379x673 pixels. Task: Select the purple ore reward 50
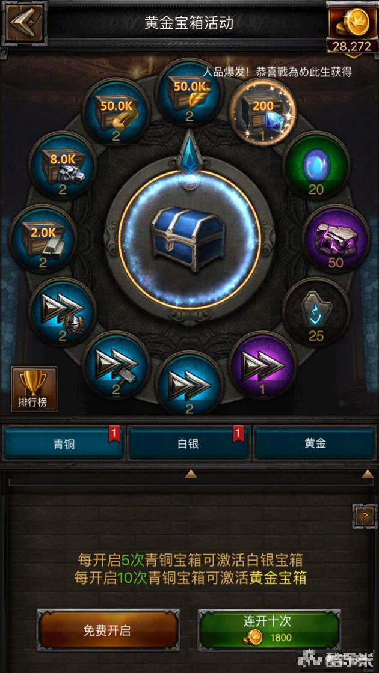click(x=336, y=238)
